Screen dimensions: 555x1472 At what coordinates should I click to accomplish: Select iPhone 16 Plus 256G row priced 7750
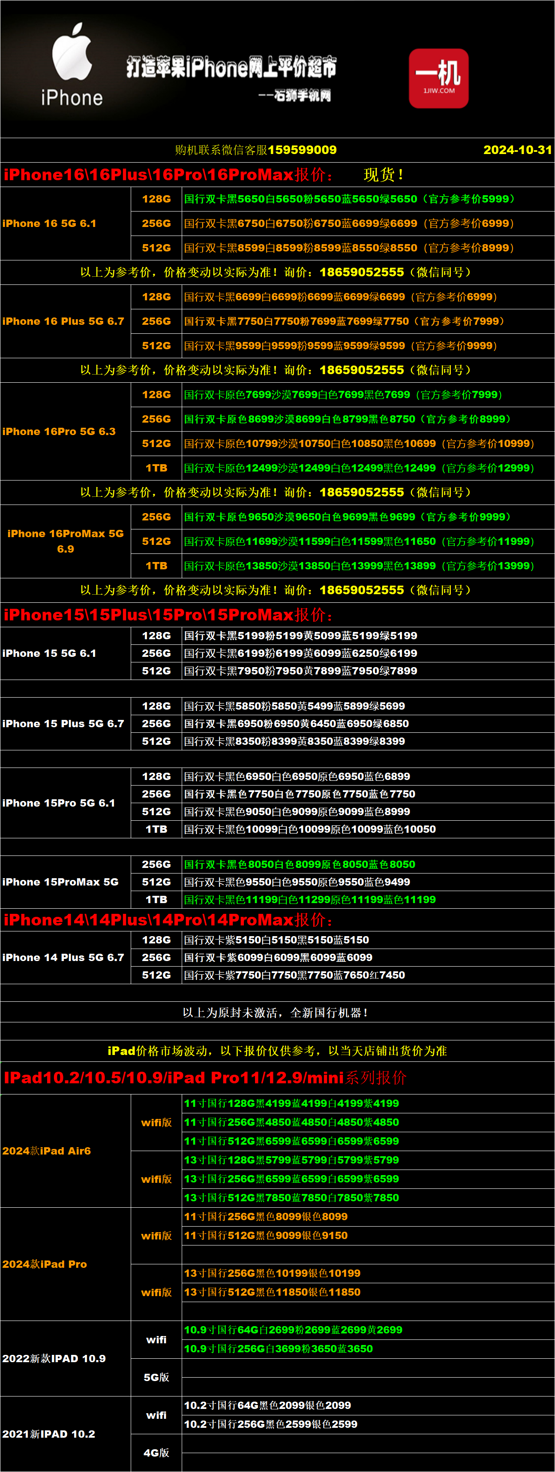(x=368, y=321)
